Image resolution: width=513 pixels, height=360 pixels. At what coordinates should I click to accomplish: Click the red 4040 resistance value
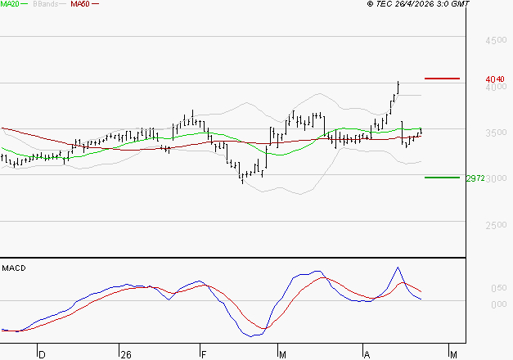point(495,79)
